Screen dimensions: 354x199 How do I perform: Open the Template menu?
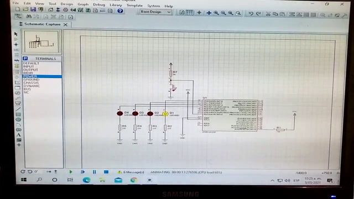coord(134,6)
